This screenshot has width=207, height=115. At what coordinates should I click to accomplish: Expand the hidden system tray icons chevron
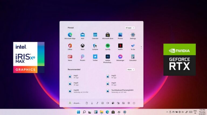[x=167, y=112]
